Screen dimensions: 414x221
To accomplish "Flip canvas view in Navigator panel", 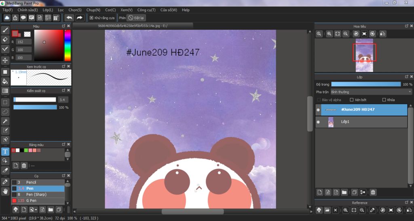I will 382,34.
